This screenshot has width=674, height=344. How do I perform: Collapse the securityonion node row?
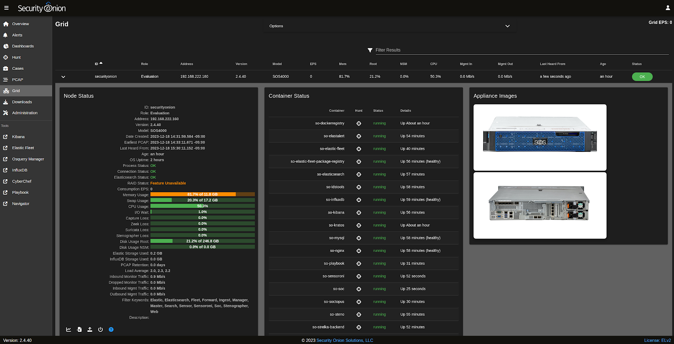click(x=63, y=77)
